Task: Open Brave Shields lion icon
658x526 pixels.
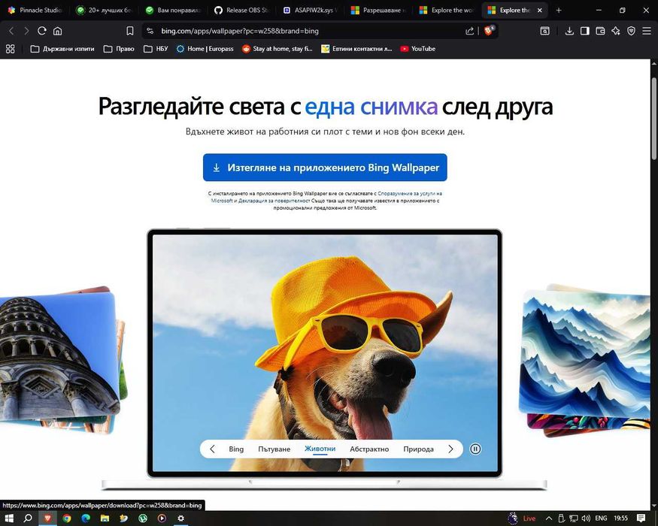Action: click(489, 31)
